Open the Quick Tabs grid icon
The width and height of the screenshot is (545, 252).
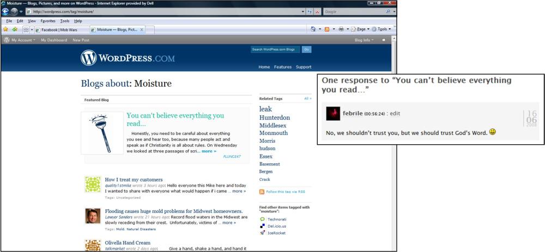pyautogui.click(x=26, y=29)
